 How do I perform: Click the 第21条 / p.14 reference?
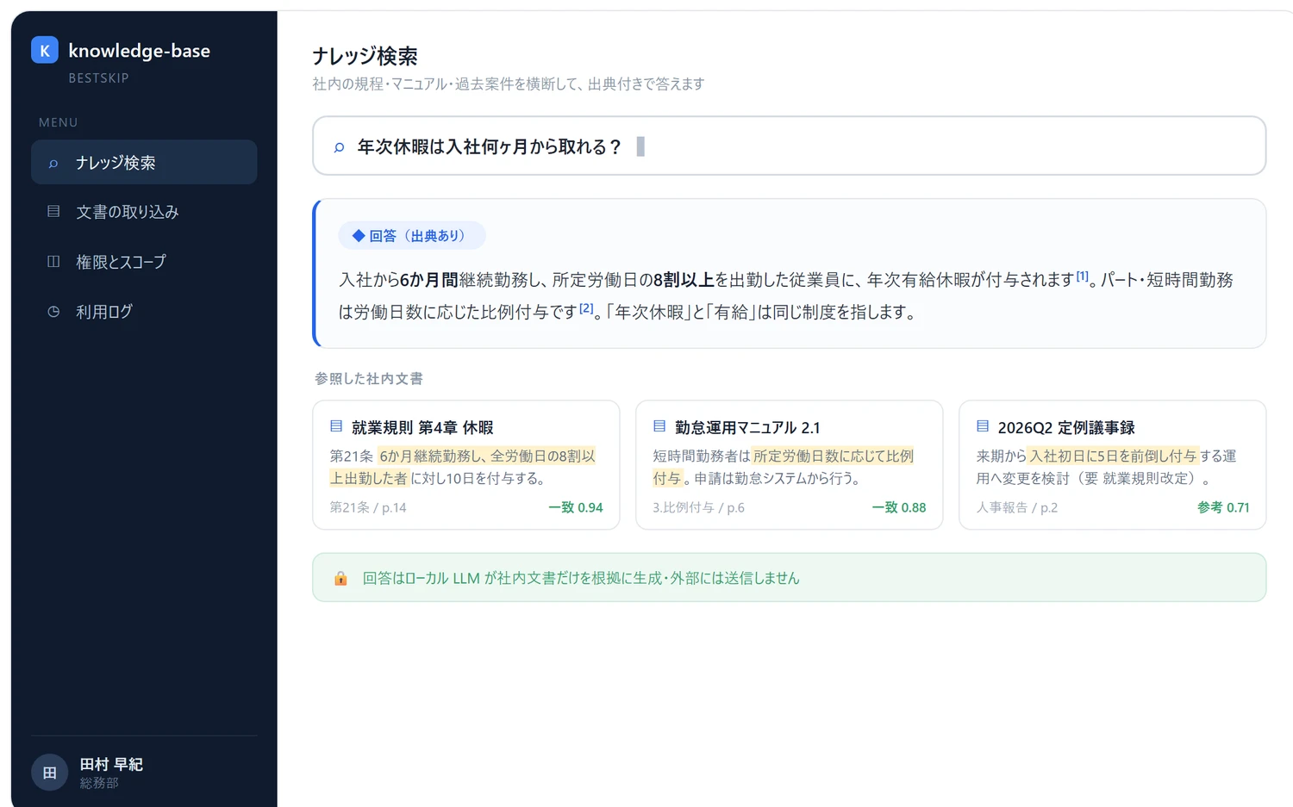(x=368, y=507)
